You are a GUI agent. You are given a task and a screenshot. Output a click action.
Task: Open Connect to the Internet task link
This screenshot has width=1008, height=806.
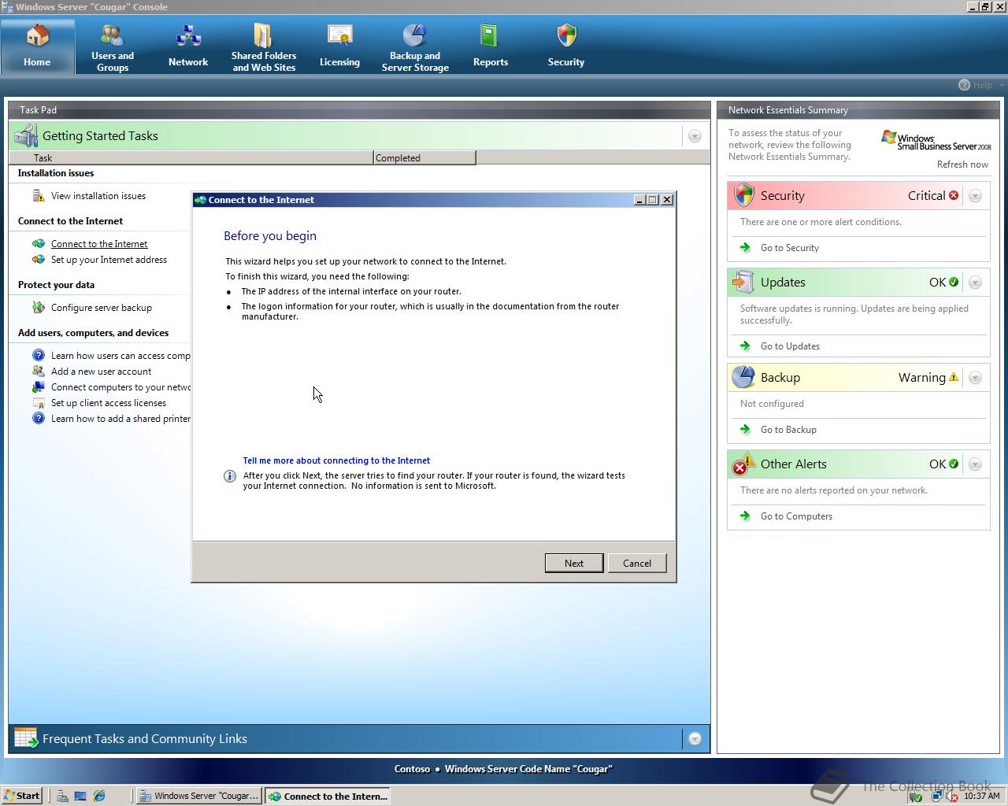[99, 244]
